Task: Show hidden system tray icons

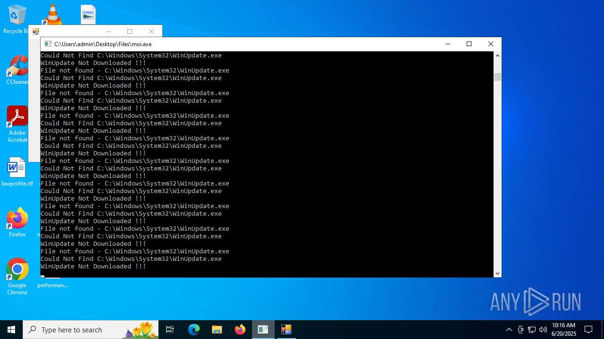Action: coord(509,330)
